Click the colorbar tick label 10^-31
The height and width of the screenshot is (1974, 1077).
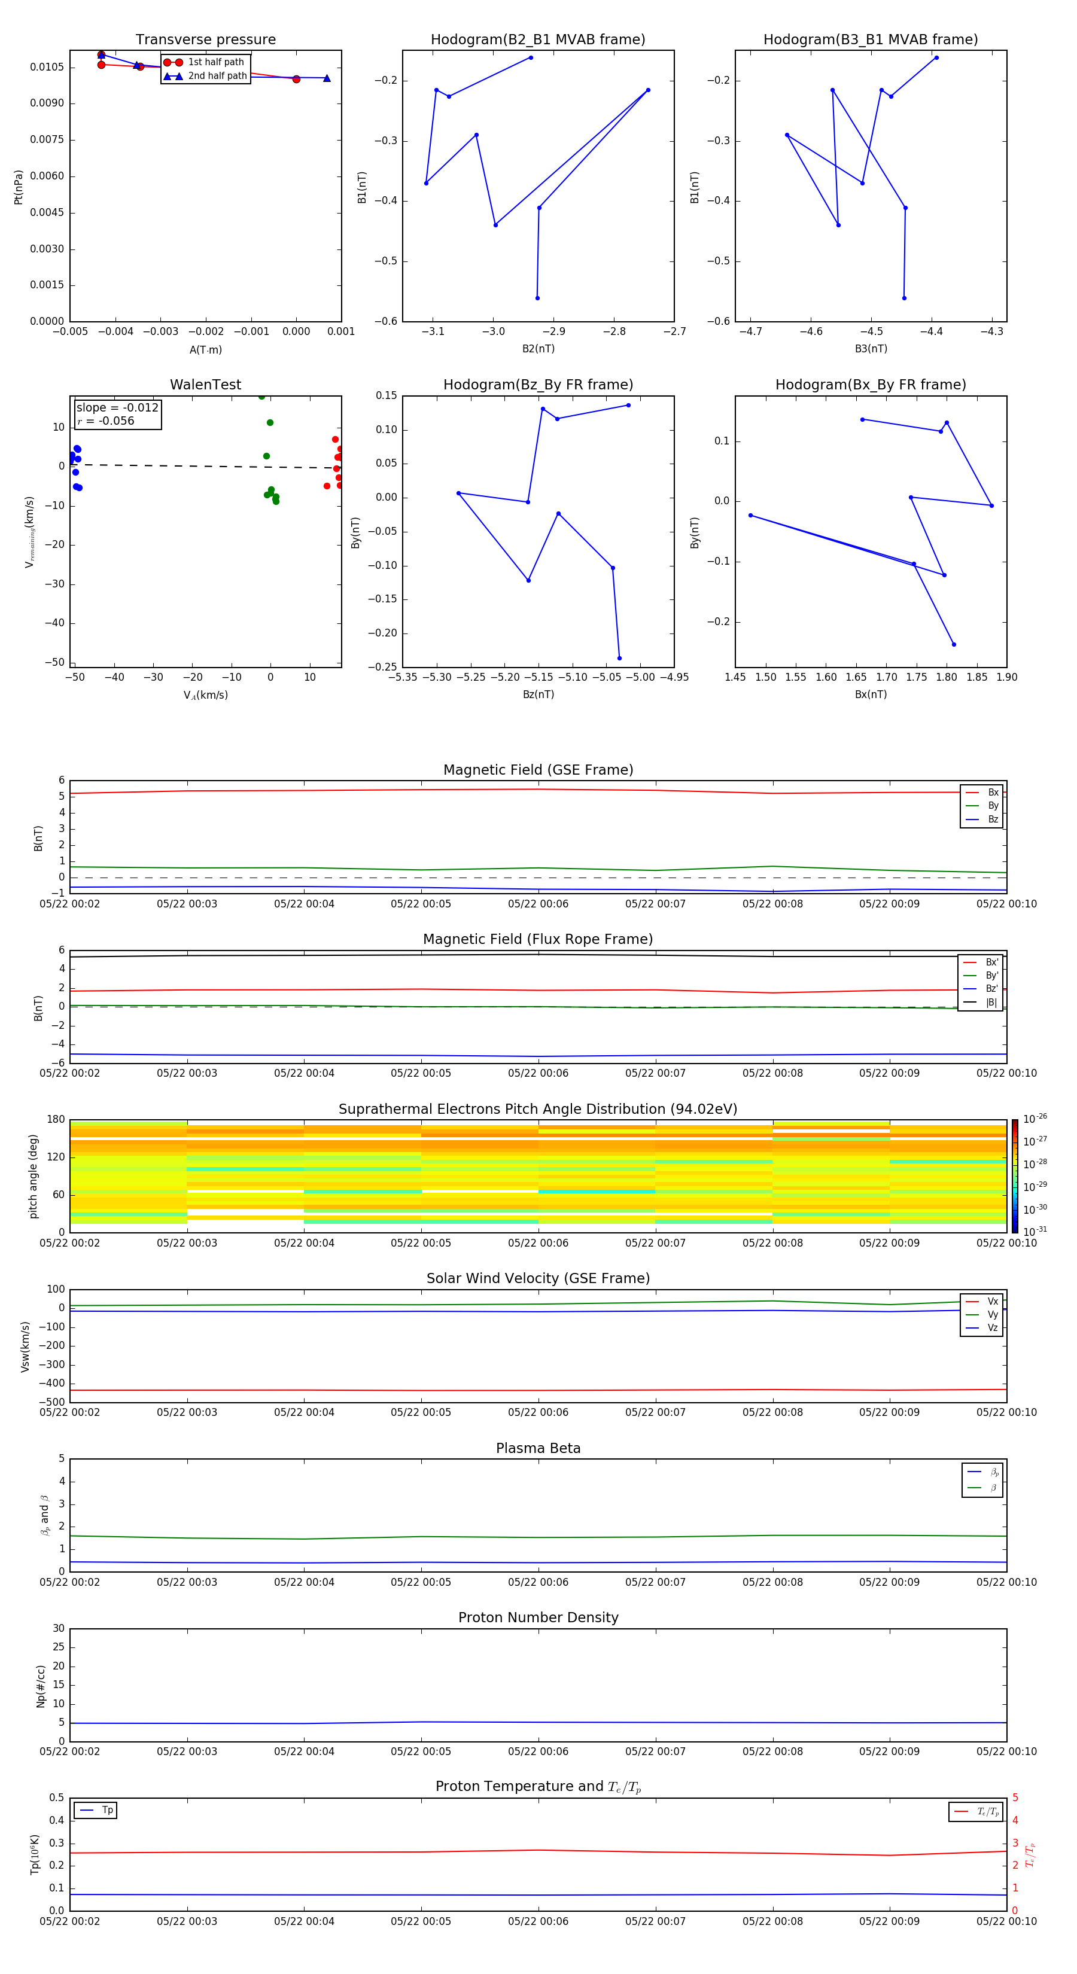1035,1232
